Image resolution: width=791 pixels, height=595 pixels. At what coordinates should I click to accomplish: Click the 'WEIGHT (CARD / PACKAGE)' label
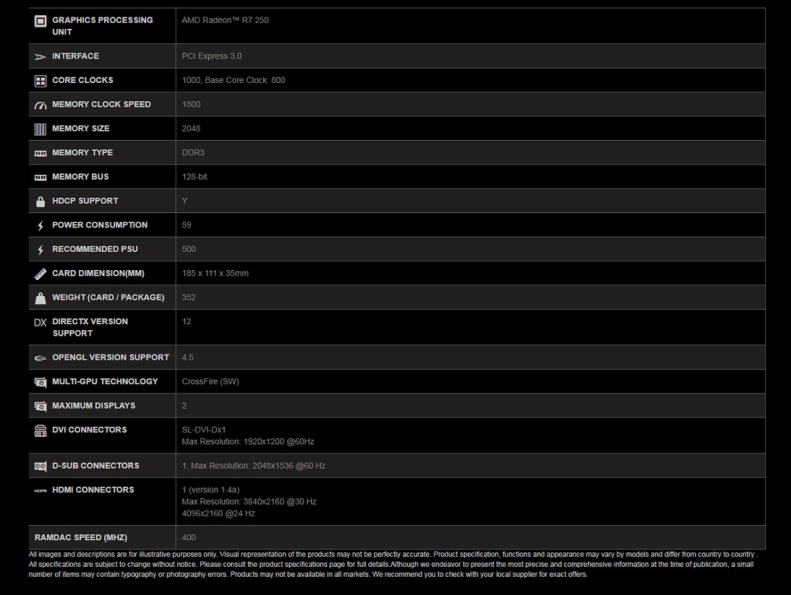tap(109, 297)
